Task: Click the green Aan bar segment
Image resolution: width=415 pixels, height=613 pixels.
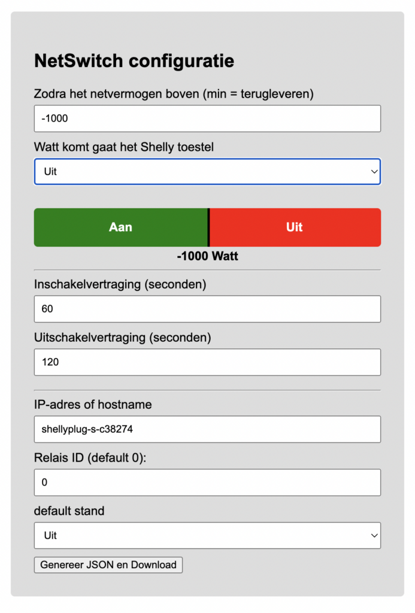Action: coord(120,227)
